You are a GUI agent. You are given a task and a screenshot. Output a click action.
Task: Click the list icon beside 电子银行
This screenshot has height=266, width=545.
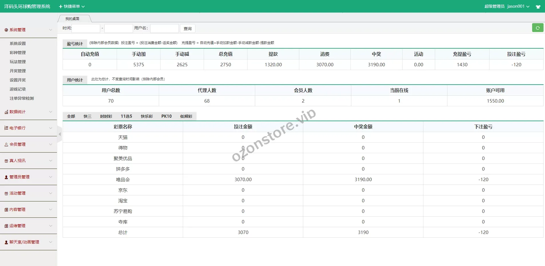(6, 128)
